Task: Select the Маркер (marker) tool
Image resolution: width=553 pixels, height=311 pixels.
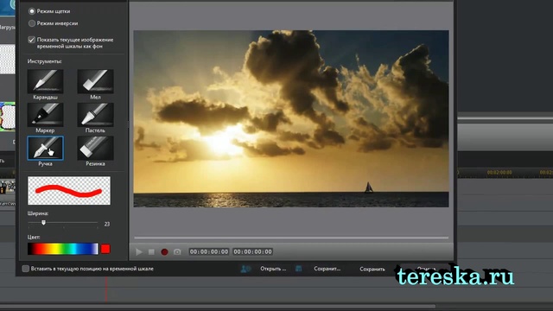Action: [45, 115]
